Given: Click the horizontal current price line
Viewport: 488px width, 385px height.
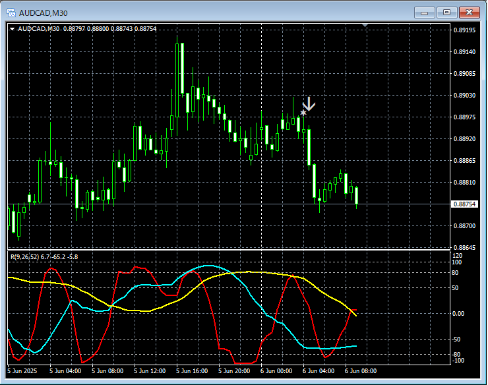Looking at the screenshot, I should click(229, 204).
